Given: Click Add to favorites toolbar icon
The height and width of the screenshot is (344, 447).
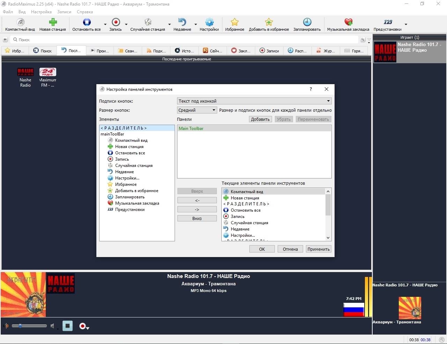Looking at the screenshot, I should point(269,22).
